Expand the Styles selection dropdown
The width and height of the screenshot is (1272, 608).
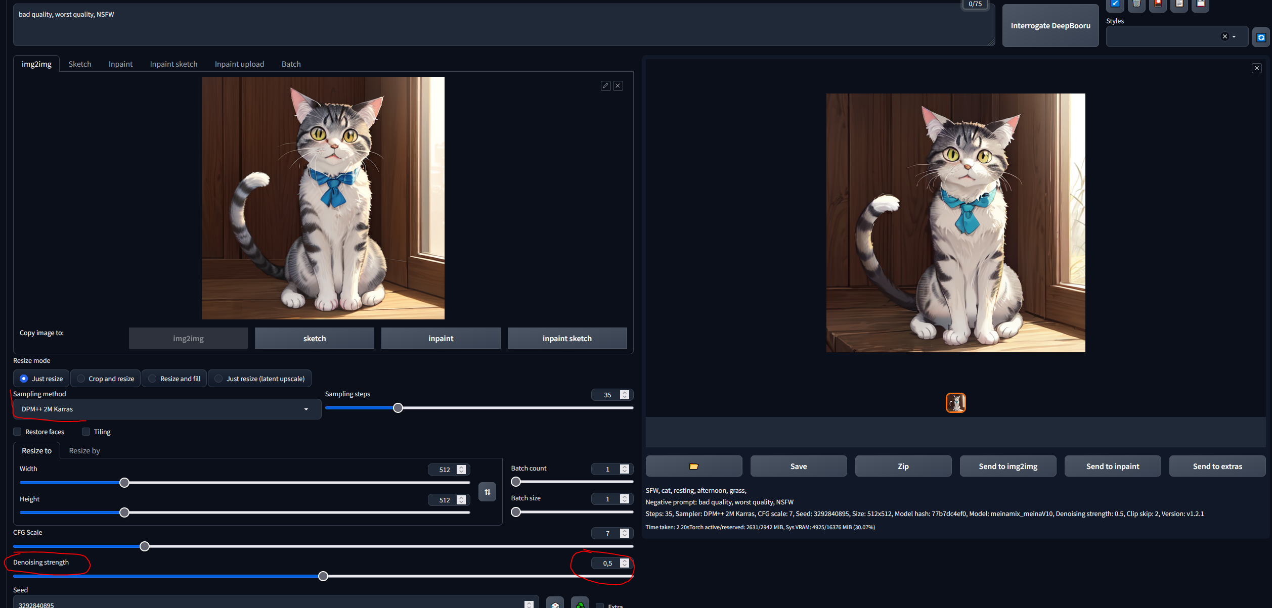click(x=1235, y=36)
